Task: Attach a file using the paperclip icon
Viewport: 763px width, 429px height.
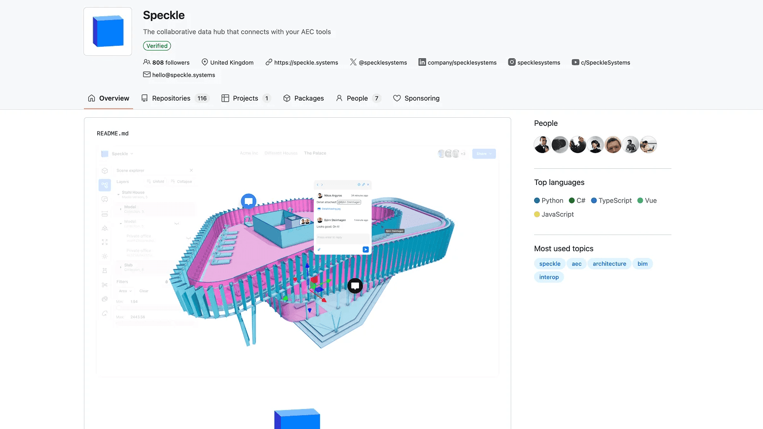Action: click(x=319, y=249)
